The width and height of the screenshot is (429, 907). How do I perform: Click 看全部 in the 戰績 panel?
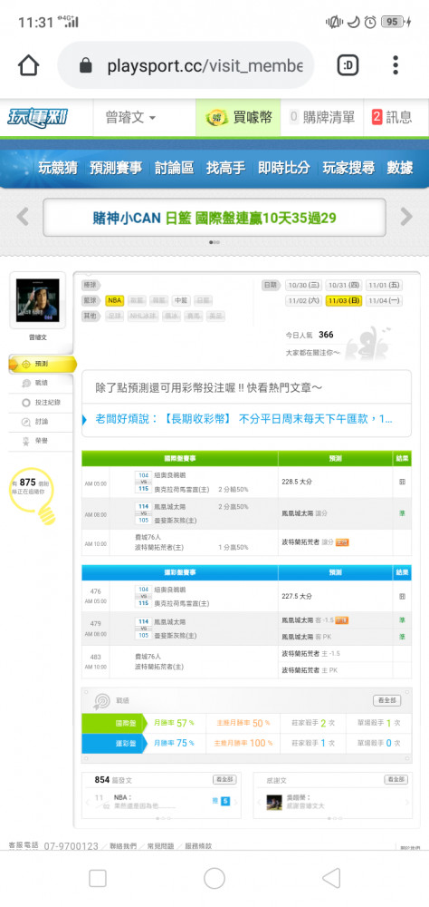(386, 700)
